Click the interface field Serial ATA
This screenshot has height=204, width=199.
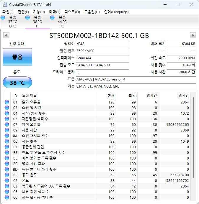pos(102,58)
